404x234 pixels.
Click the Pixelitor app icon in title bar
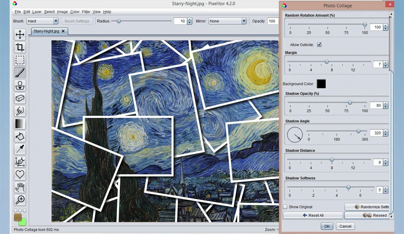(x=14, y=3)
